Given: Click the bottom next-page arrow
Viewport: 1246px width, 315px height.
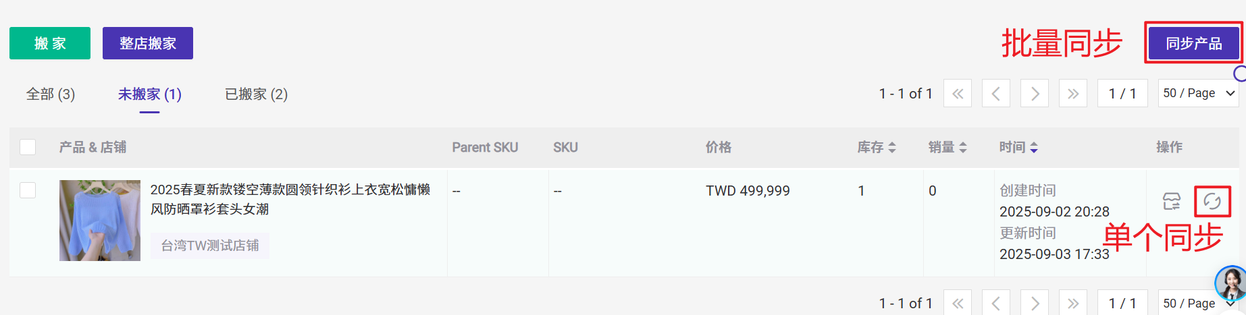Looking at the screenshot, I should (1035, 303).
